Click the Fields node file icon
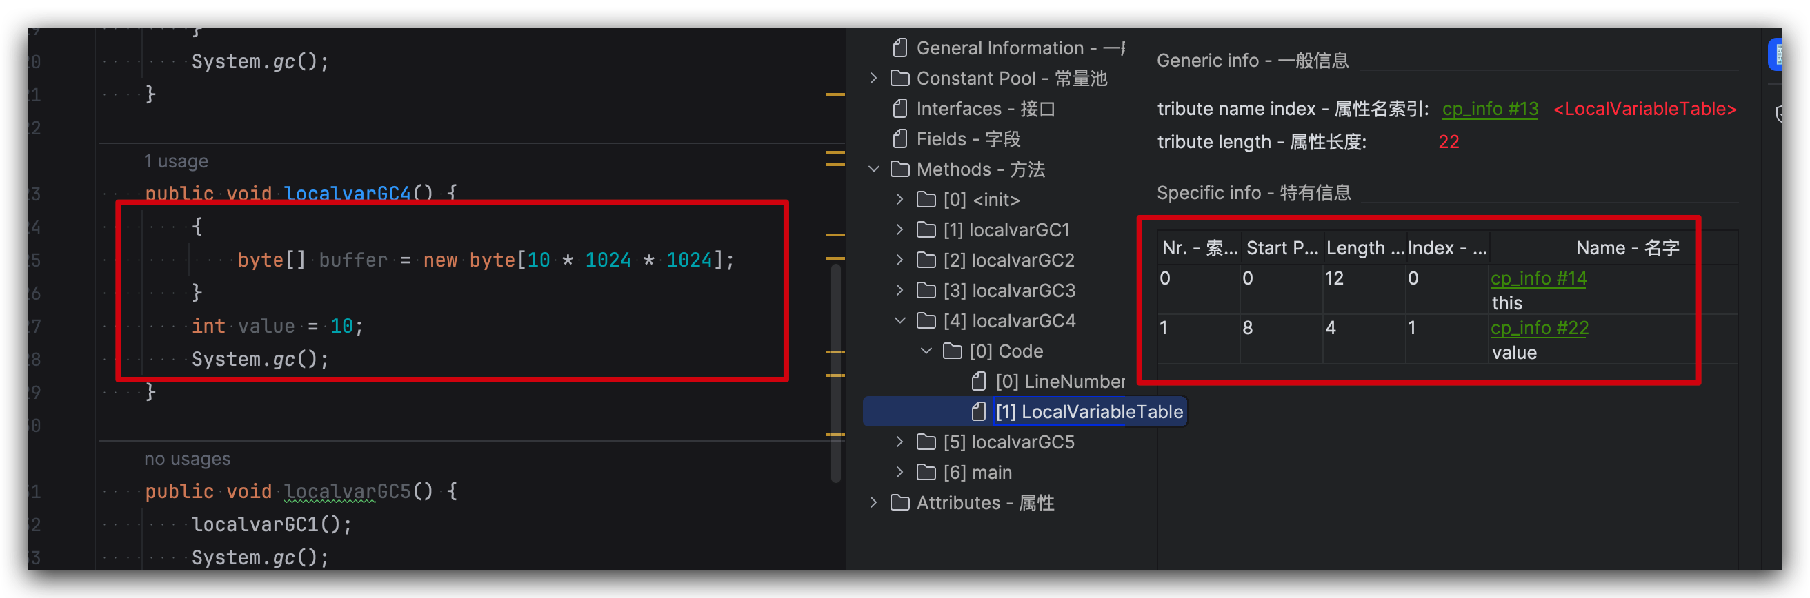Viewport: 1810px width, 598px height. click(899, 139)
